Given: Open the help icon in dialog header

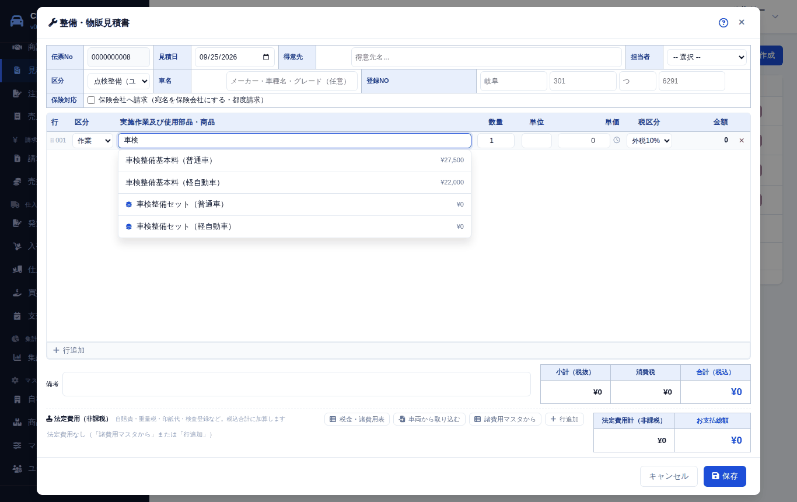Looking at the screenshot, I should pyautogui.click(x=723, y=23).
